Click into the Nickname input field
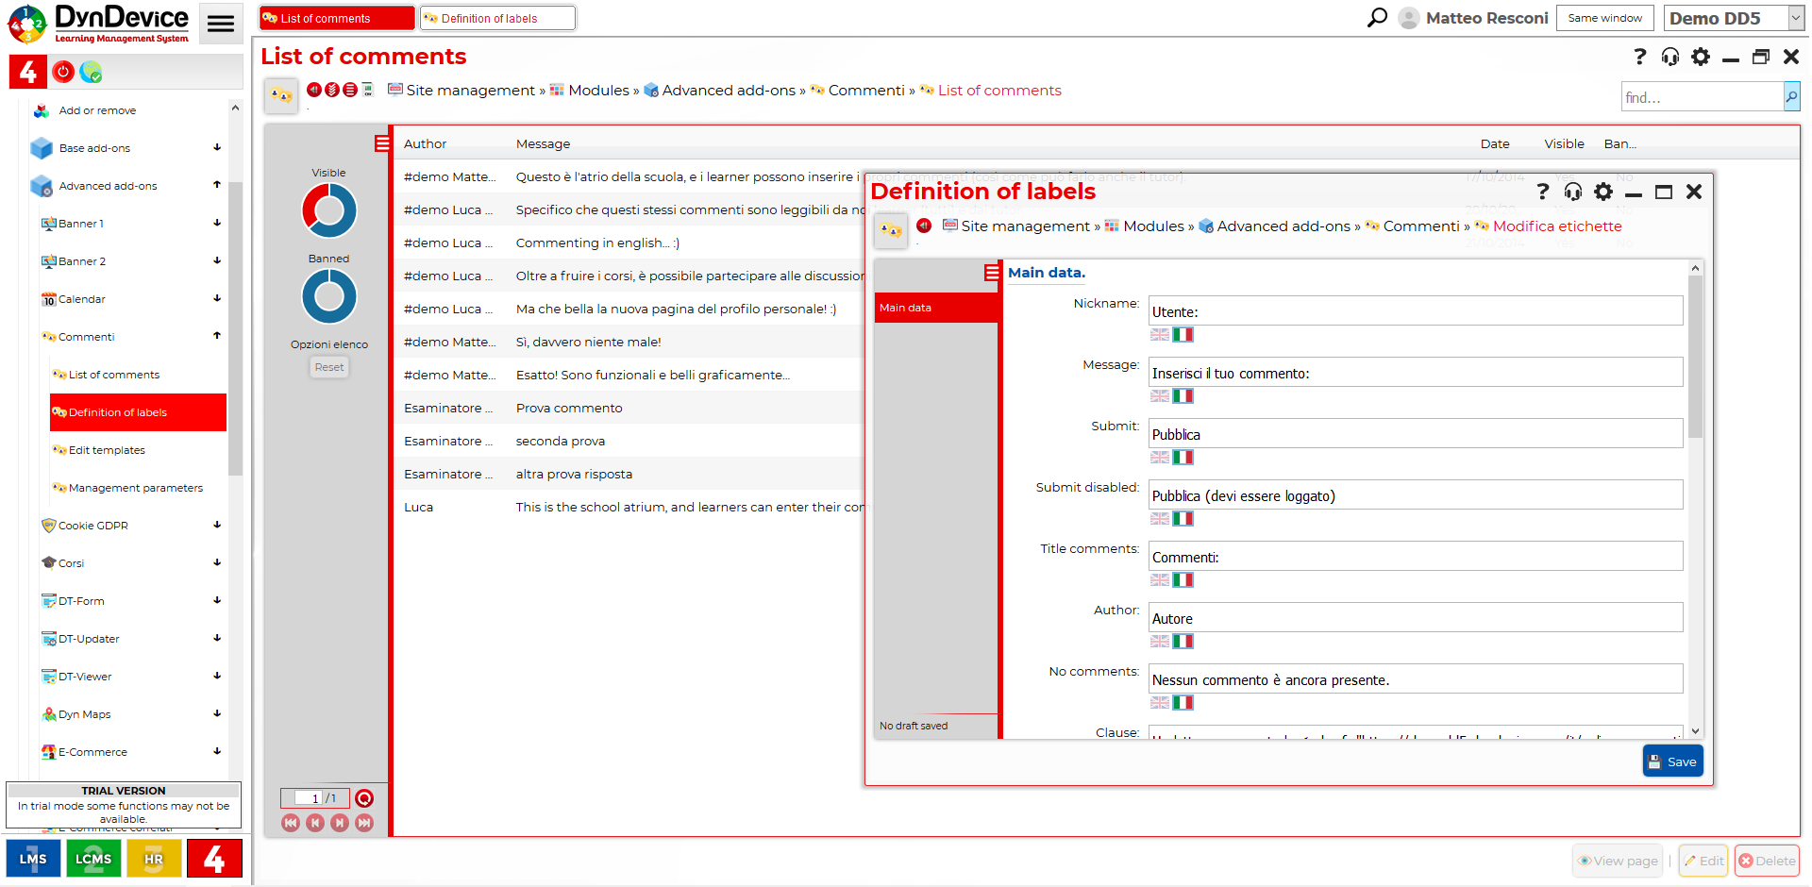 click(x=1416, y=310)
